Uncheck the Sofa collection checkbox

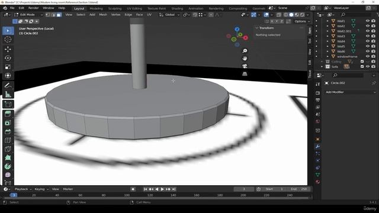[x=362, y=67]
